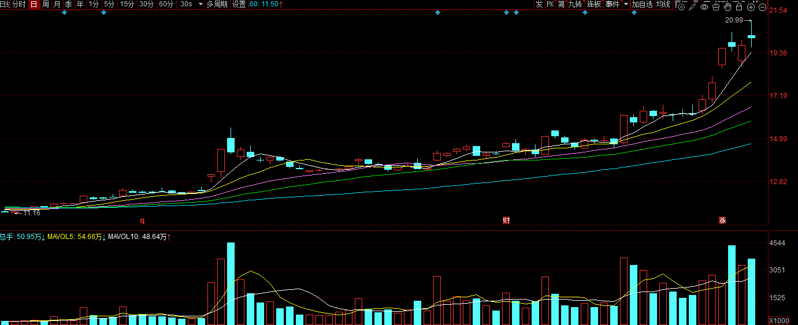Screen dimensions: 798x325
Task: Click blue diamond marker below 连板
Action: (x=585, y=13)
